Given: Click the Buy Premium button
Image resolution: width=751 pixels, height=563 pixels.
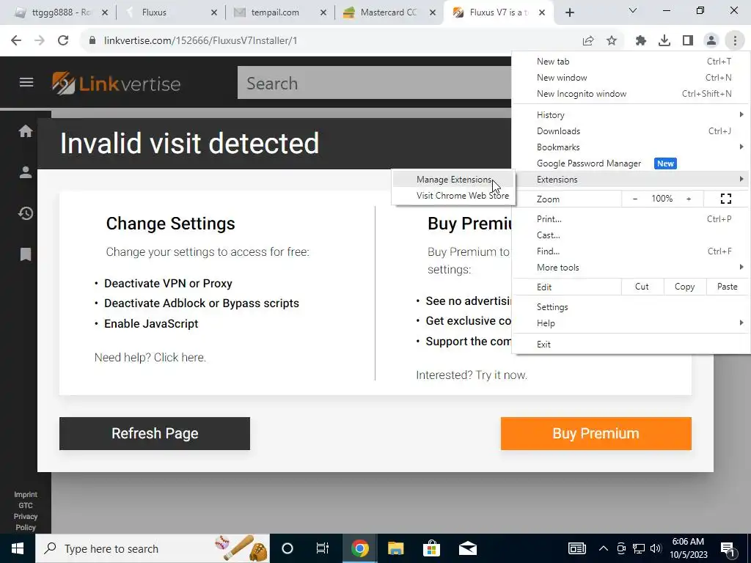Looking at the screenshot, I should (x=596, y=433).
